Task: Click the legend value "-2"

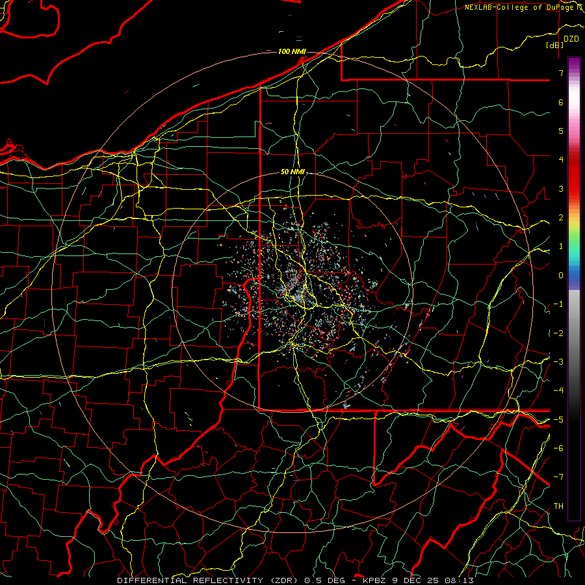Action: (558, 333)
